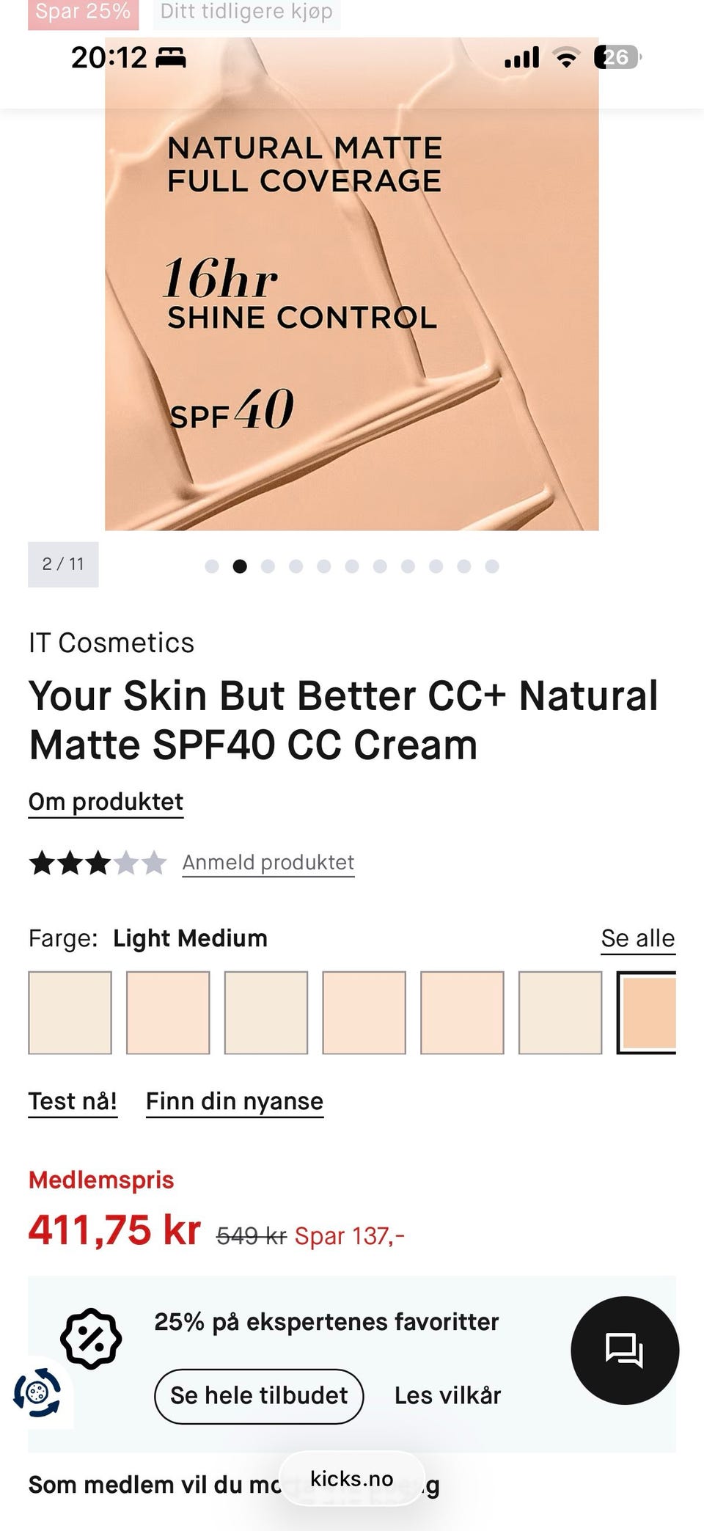This screenshot has height=1531, width=704.
Task: Tap the Wi-Fi status icon
Action: (x=565, y=57)
